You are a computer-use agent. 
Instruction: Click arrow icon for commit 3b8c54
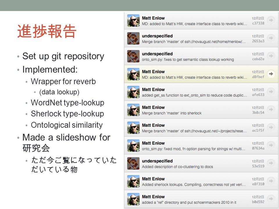pos(271,109)
